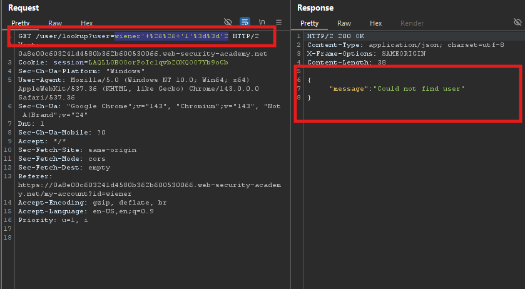Click the Request panel title
Image resolution: width=525 pixels, height=289 pixels.
23,8
